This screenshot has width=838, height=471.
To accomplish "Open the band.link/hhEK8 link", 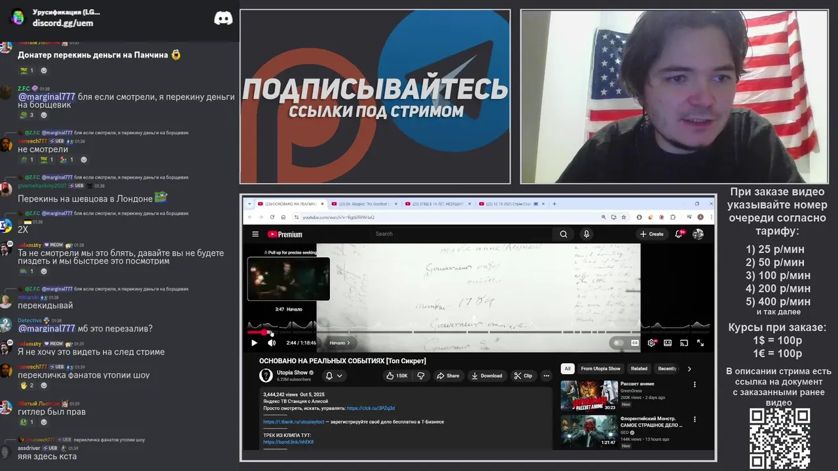I will point(288,442).
